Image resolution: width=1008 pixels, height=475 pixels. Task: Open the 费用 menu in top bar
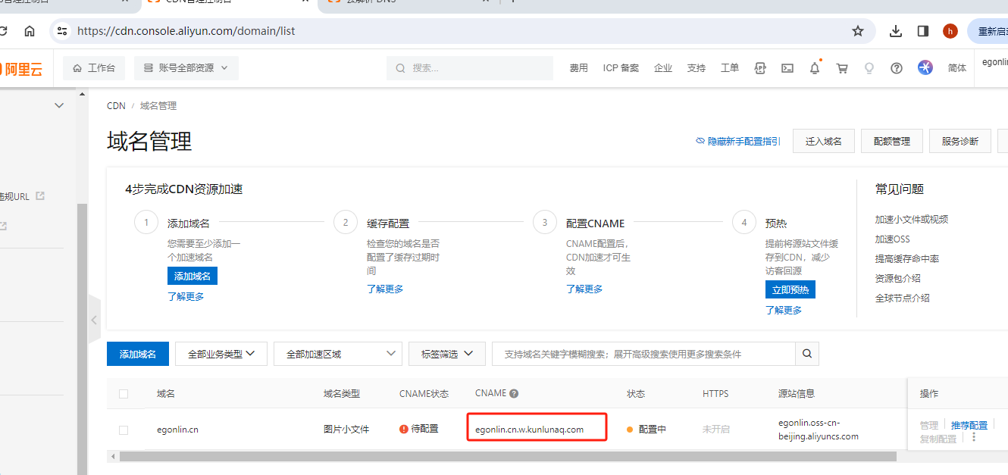pos(578,68)
